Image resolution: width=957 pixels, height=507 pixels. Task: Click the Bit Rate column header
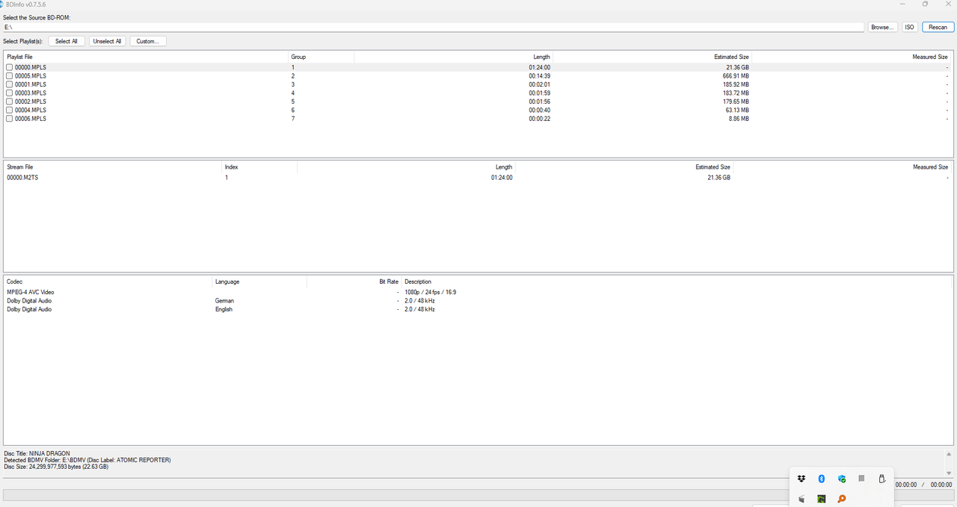click(354, 282)
